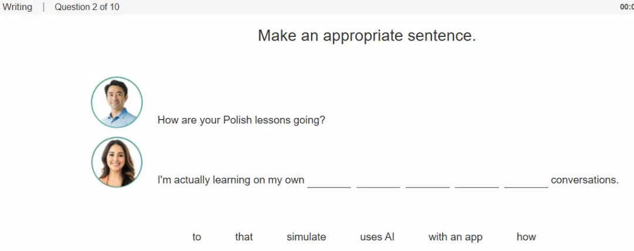Pick the word tile "simulate"
This screenshot has height=251, width=634.
[306, 237]
